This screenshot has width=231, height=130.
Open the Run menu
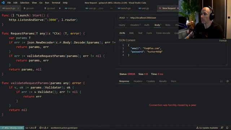[47, 3]
